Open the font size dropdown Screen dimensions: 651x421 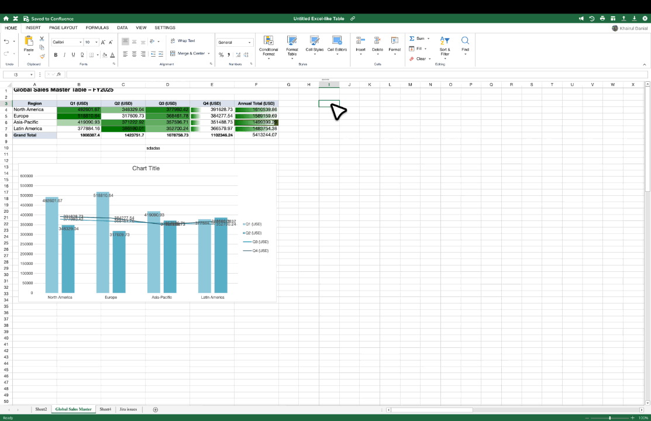[x=95, y=42]
